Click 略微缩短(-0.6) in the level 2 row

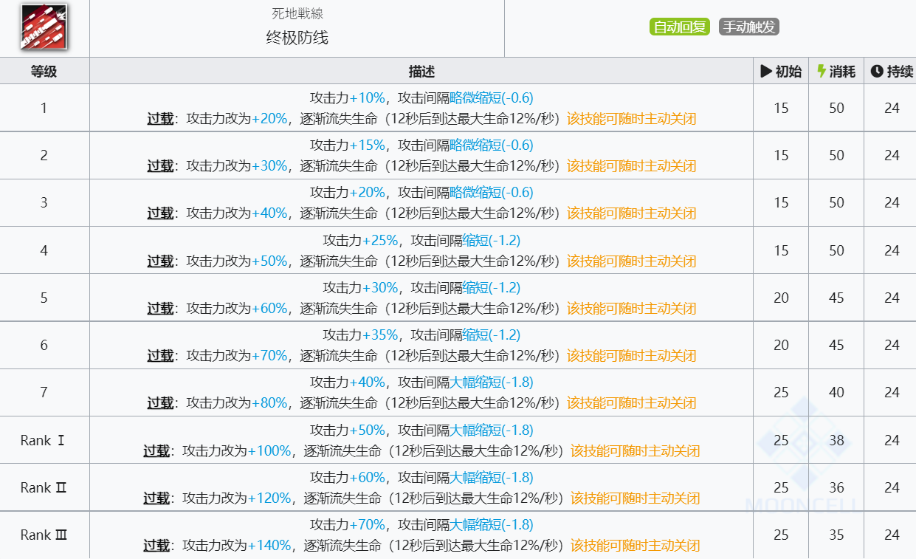coord(492,145)
